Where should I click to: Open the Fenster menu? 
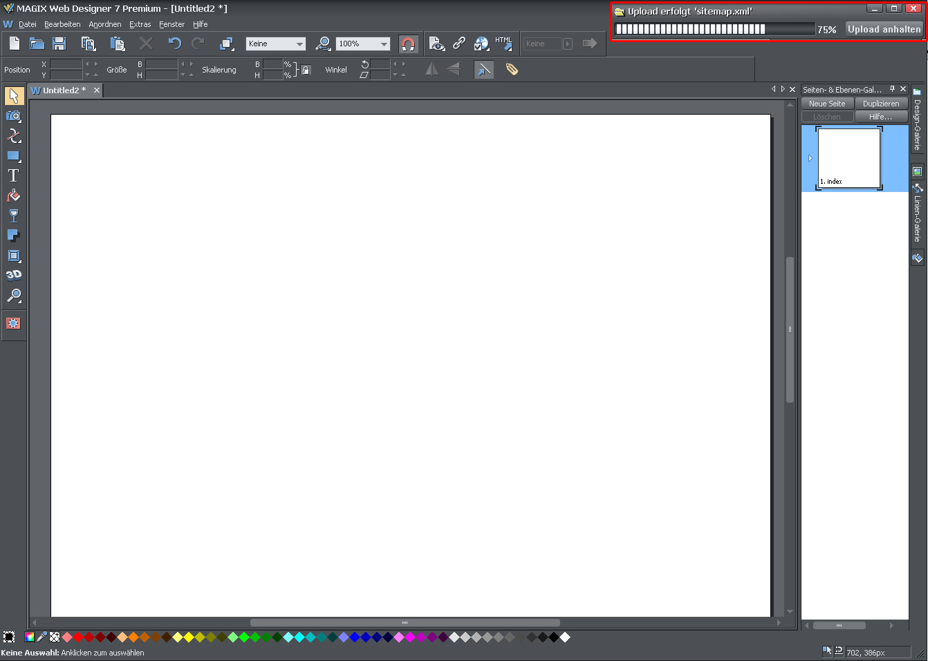(x=171, y=24)
